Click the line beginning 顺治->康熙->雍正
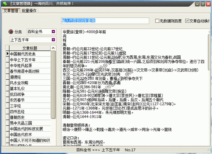Image resolution: width=212 pixels, height=154 pixels. pos(117,130)
